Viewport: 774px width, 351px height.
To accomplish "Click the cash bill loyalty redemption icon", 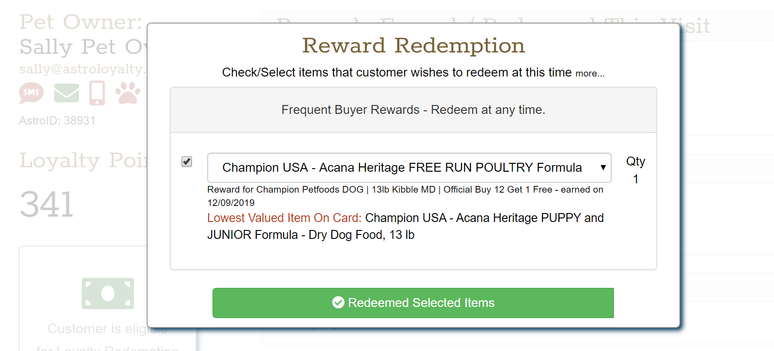I will 108,293.
